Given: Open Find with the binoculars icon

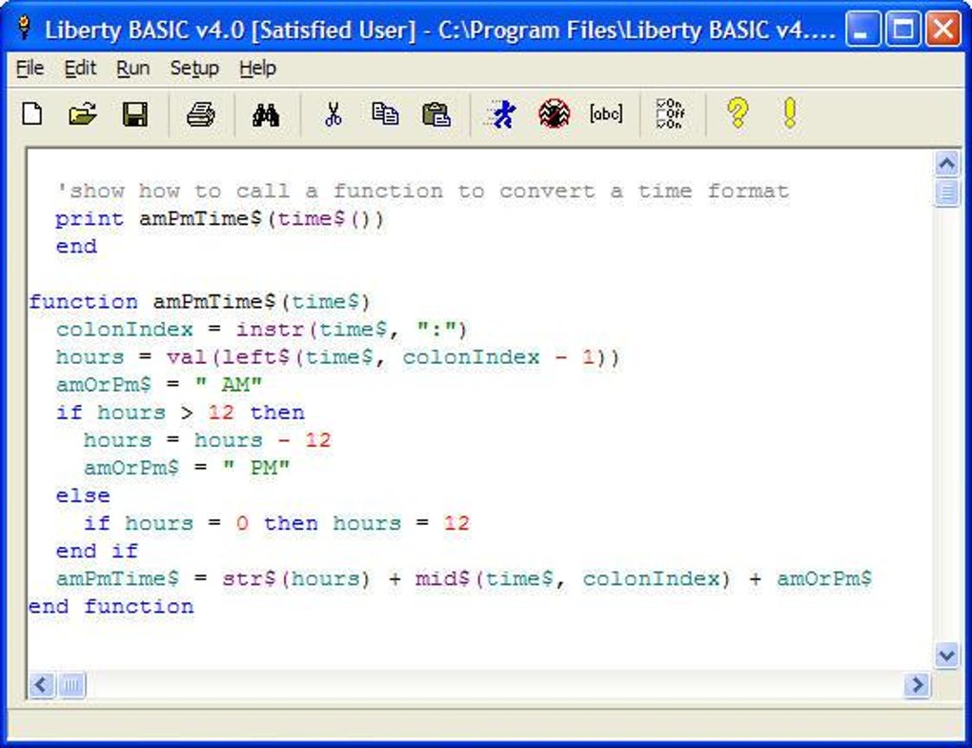Looking at the screenshot, I should pos(266,115).
